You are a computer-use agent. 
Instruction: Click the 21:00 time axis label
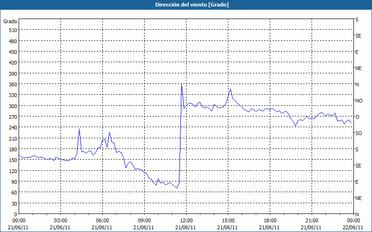(312, 221)
